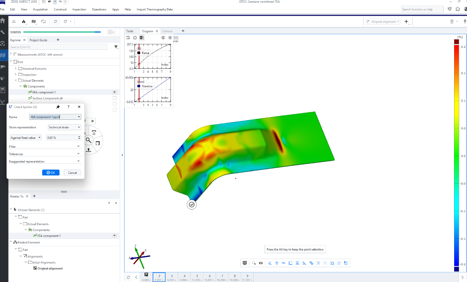Viewport: 467px width, 282px height.
Task: Open the Inspection menu
Action: click(79, 9)
